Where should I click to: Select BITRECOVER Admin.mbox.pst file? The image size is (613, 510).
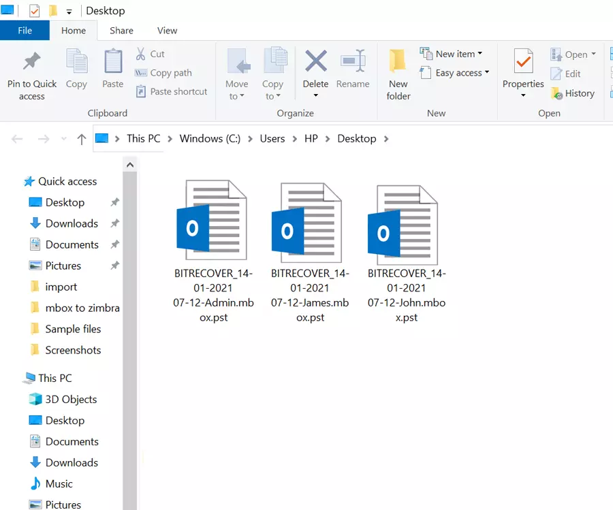[213, 251]
